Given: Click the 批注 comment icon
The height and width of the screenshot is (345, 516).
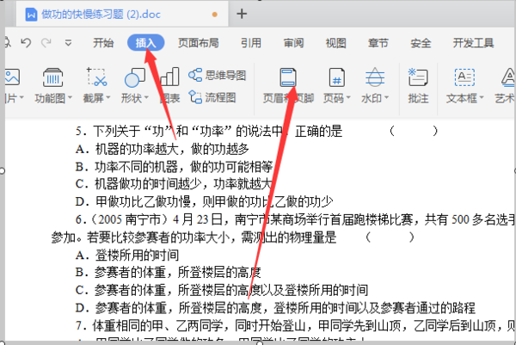Looking at the screenshot, I should click(418, 77).
